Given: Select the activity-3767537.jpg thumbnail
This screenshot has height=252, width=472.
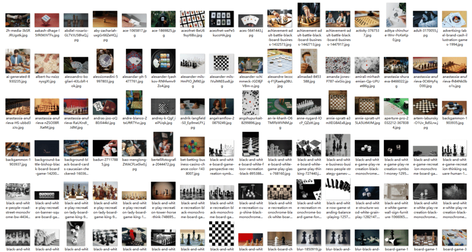Looking at the screenshot, I should 367,19.
